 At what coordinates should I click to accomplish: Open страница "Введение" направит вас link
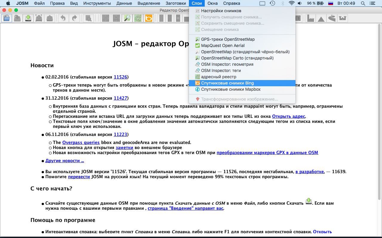pyautogui.click(x=186, y=208)
